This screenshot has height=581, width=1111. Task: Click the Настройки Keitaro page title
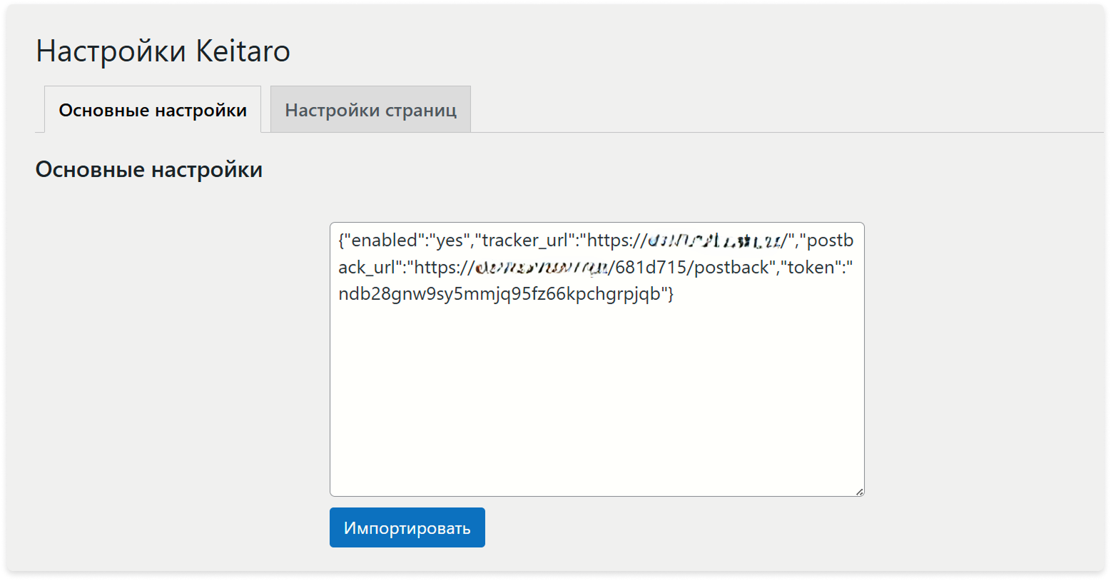tap(163, 51)
